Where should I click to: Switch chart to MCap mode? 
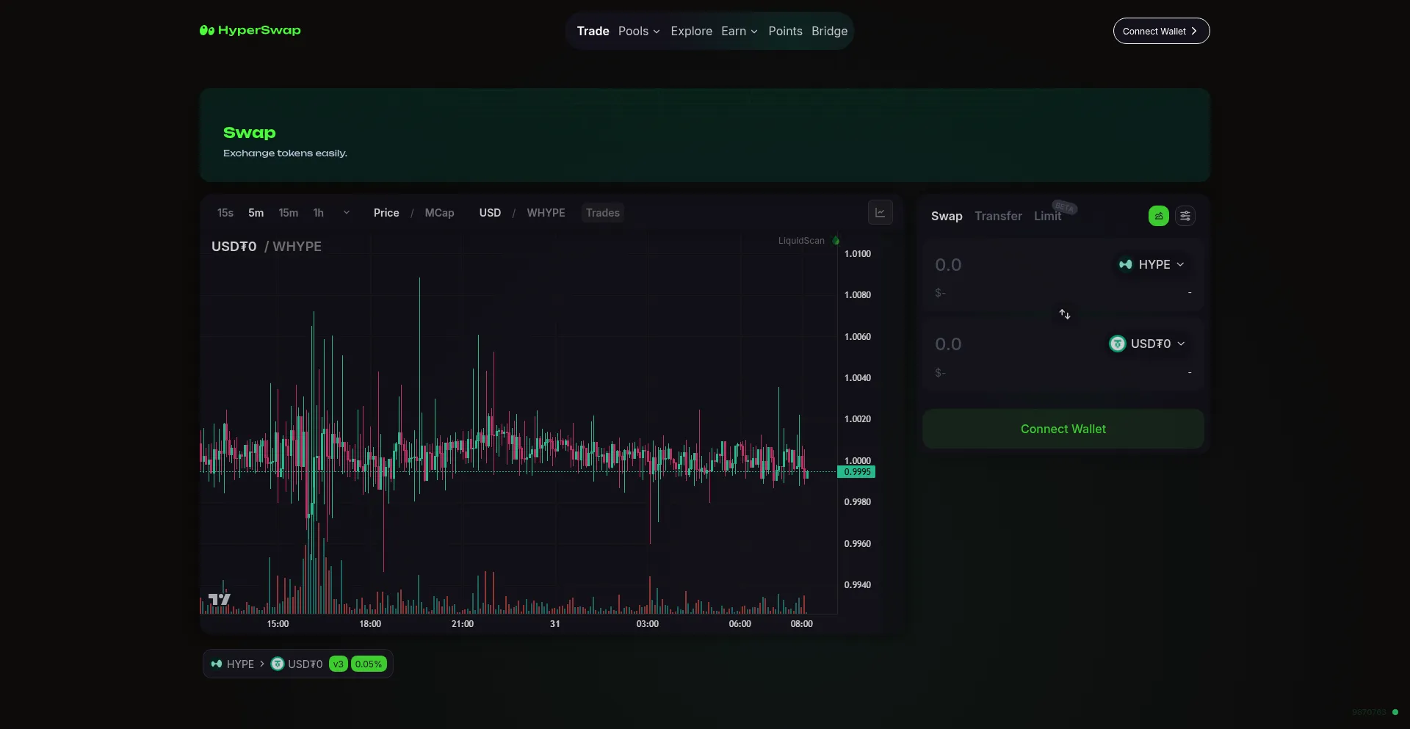coord(439,213)
